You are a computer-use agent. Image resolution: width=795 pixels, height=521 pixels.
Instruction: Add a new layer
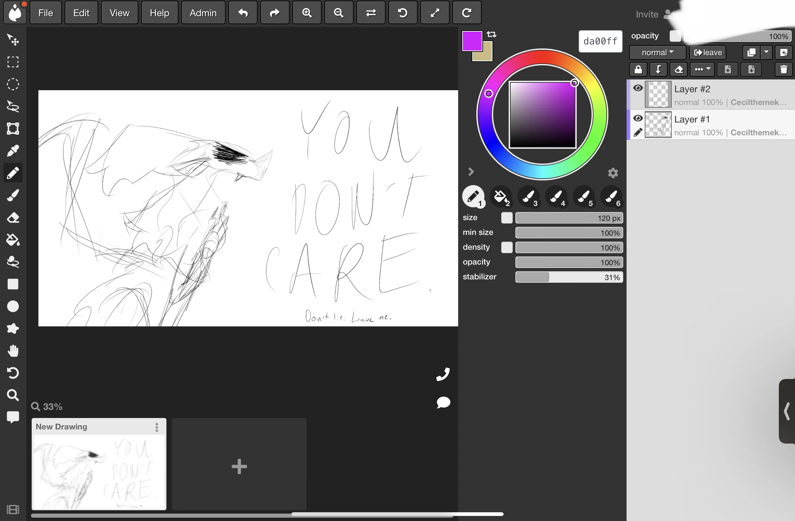point(784,53)
